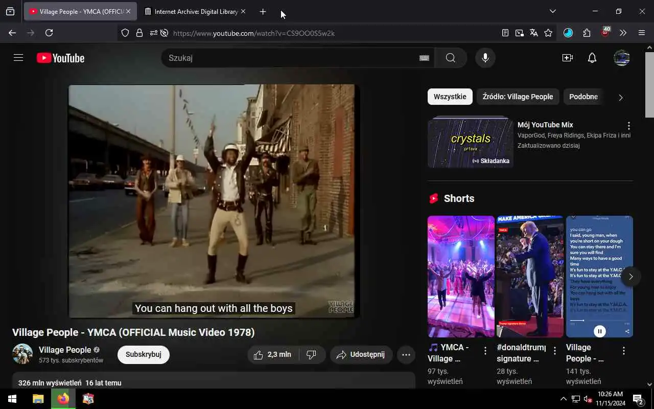Open Windows Start menu
The image size is (654, 409).
pos(12,399)
